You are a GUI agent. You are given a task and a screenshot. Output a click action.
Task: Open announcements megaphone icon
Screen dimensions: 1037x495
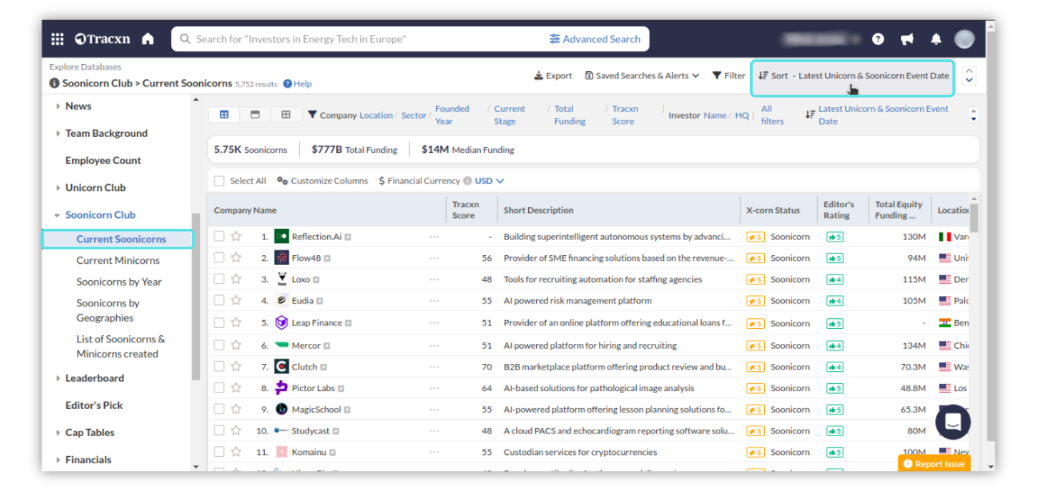(x=907, y=39)
